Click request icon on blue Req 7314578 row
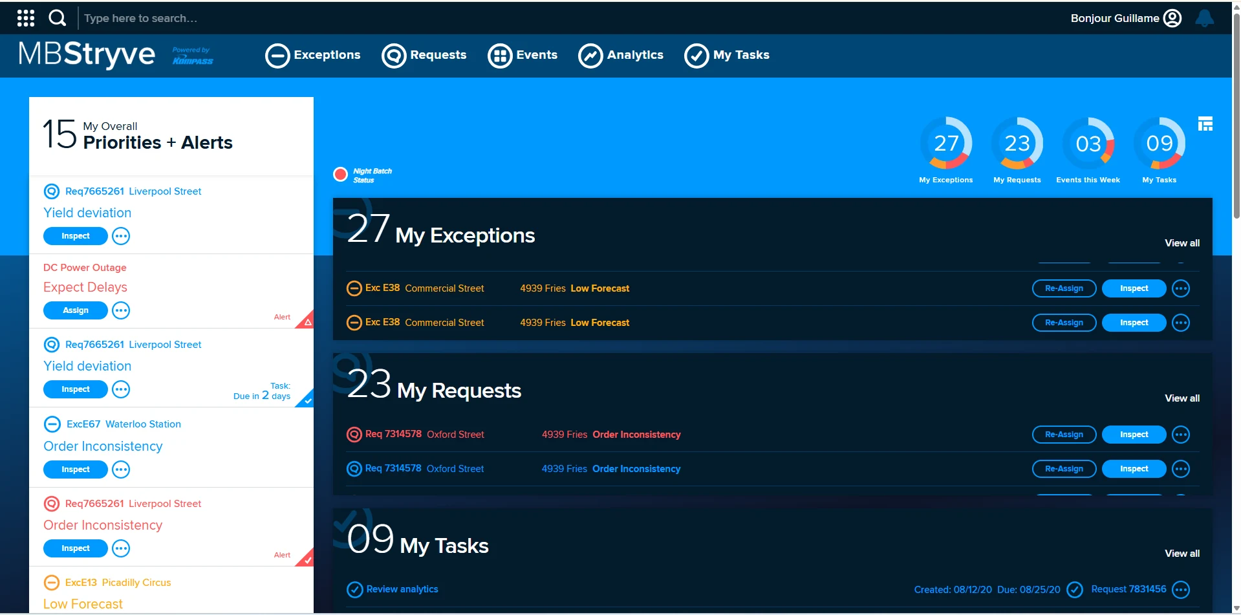1241x615 pixels. tap(354, 469)
